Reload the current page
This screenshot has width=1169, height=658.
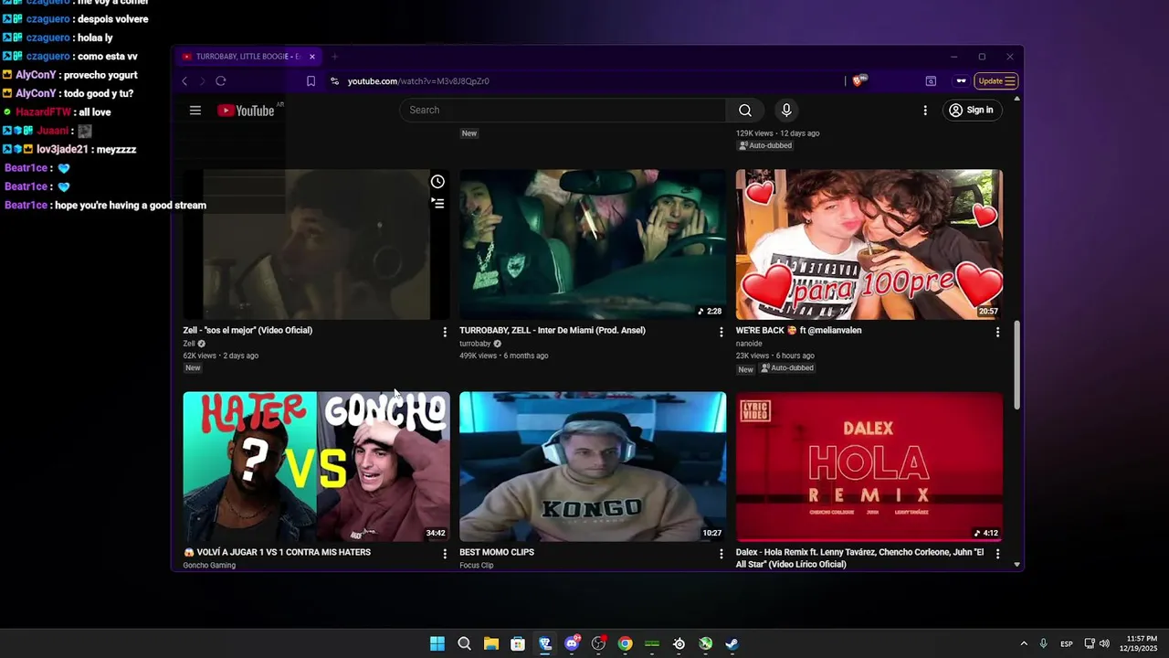click(221, 81)
